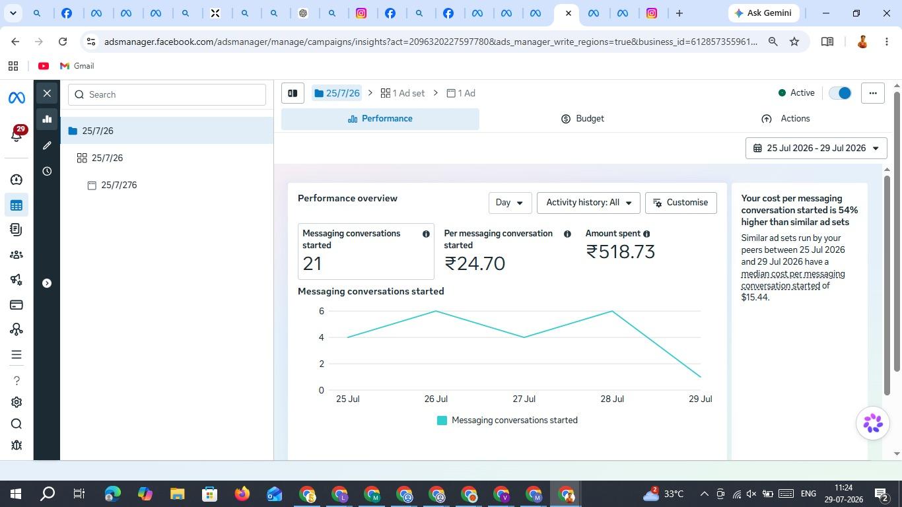
Task: Close the insights side panel with X
Action: (x=47, y=94)
